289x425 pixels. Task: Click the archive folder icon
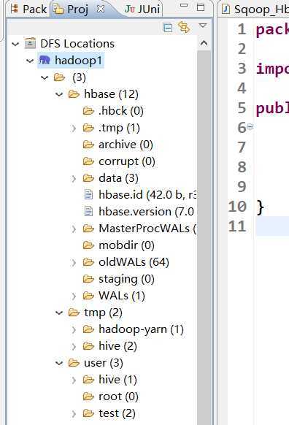[88, 145]
